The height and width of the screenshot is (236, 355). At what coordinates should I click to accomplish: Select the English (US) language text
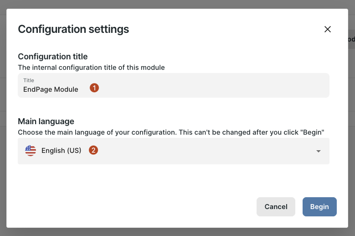coord(61,151)
